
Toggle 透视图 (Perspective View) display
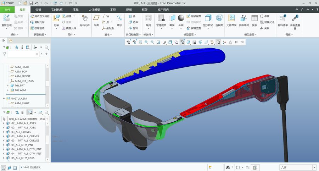click(219, 20)
